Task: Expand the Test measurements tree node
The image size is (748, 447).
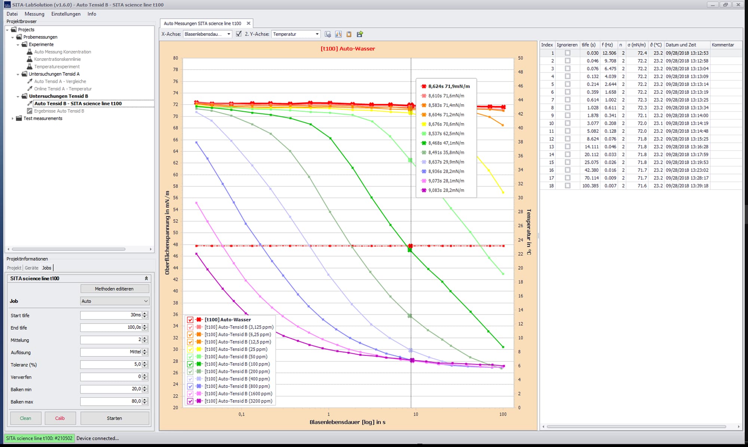Action: click(12, 118)
